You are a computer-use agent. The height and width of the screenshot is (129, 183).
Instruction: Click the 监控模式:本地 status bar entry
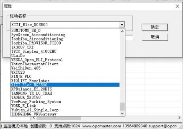(x=15, y=126)
